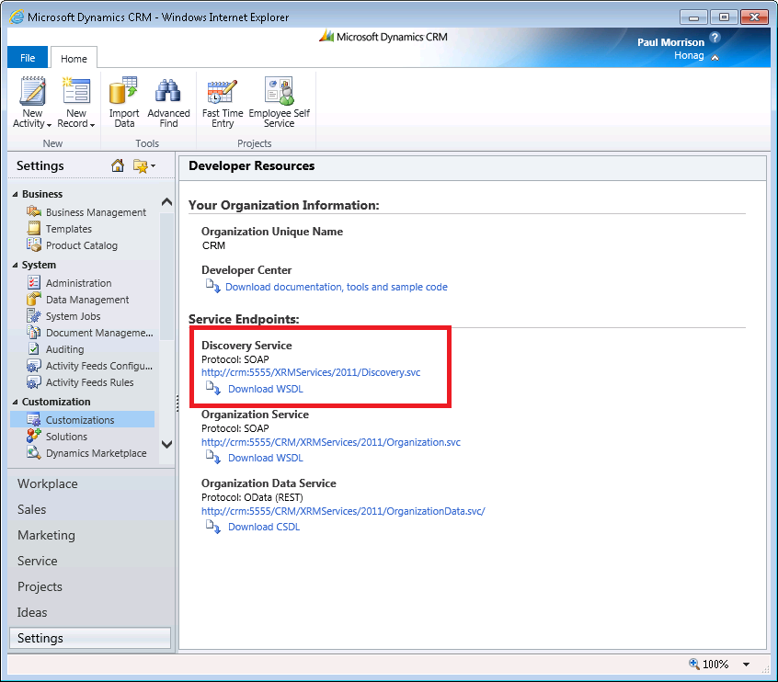Screen dimensions: 778x682
Task: Switch to the Workplace area
Action: coord(48,483)
